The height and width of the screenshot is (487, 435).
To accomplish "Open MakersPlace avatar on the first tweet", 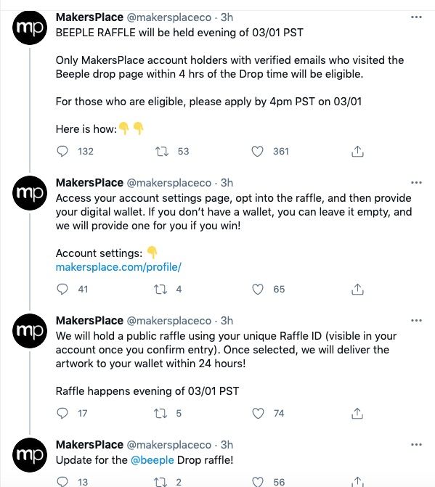I will pos(30,28).
